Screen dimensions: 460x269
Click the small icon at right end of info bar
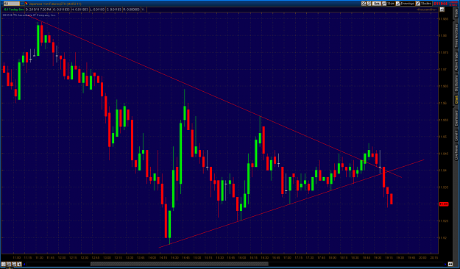click(442, 10)
